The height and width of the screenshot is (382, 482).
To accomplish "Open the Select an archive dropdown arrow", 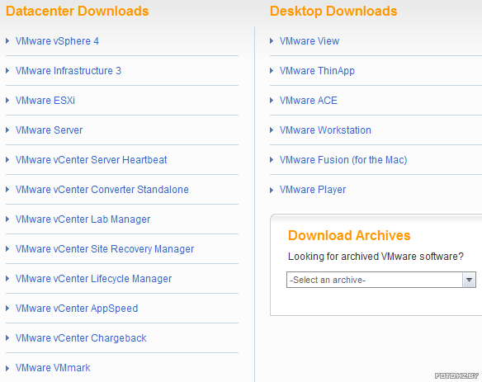I will 469,280.
